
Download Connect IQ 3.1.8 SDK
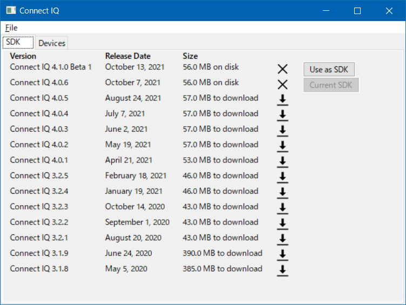click(282, 271)
